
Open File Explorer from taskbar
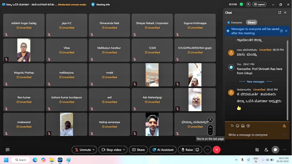tap(52, 160)
